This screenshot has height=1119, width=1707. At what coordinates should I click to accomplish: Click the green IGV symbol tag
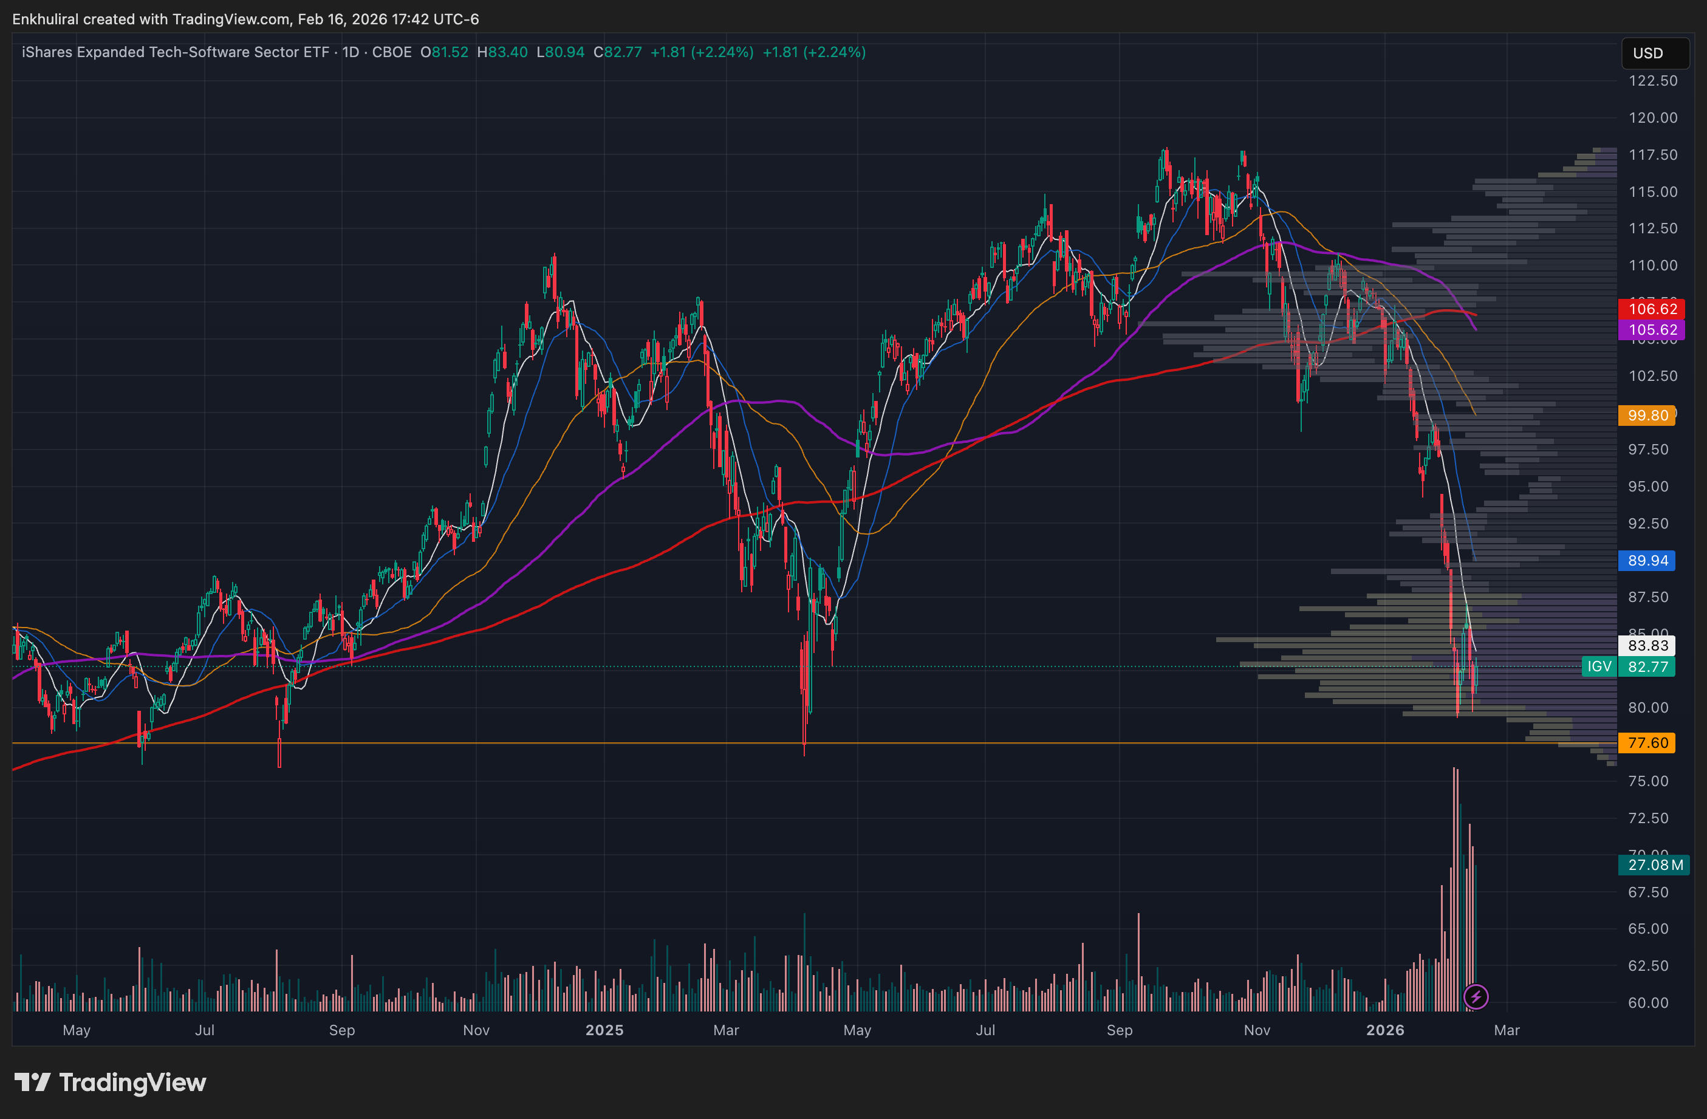point(1599,666)
